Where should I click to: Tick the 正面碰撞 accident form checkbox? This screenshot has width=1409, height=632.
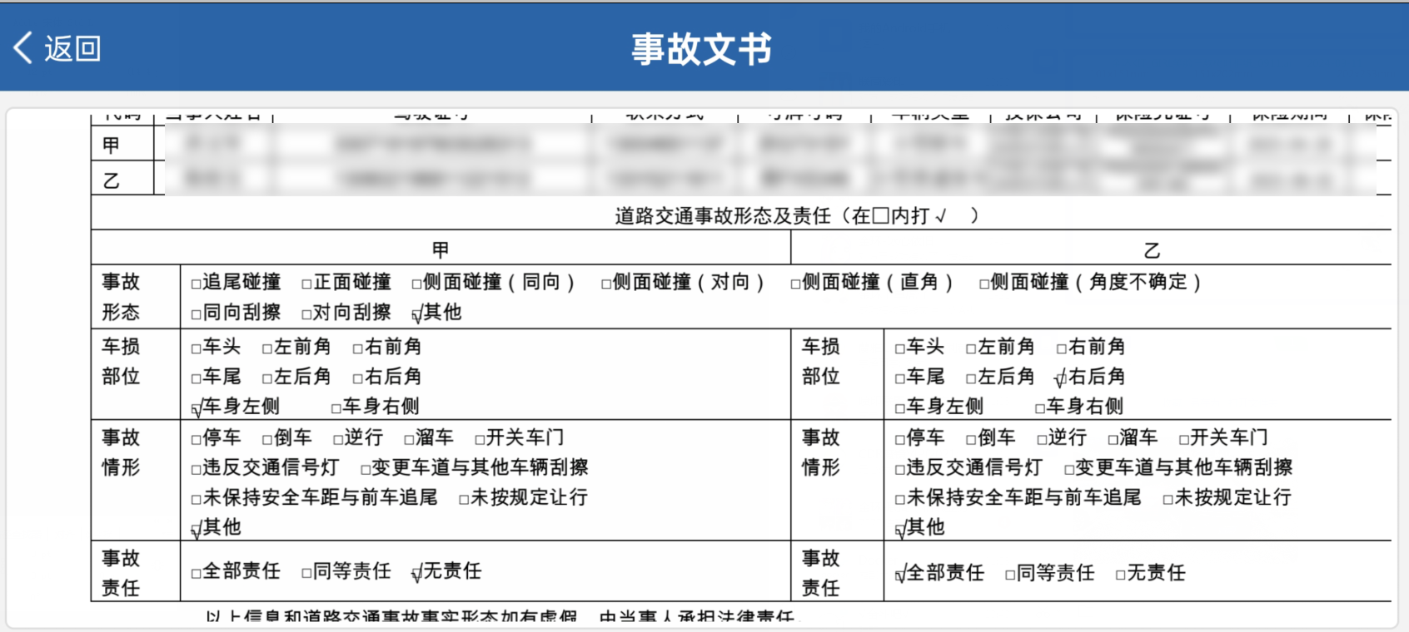(x=306, y=284)
